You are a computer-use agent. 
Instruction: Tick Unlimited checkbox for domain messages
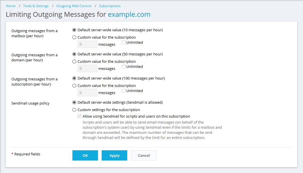coord(124,67)
